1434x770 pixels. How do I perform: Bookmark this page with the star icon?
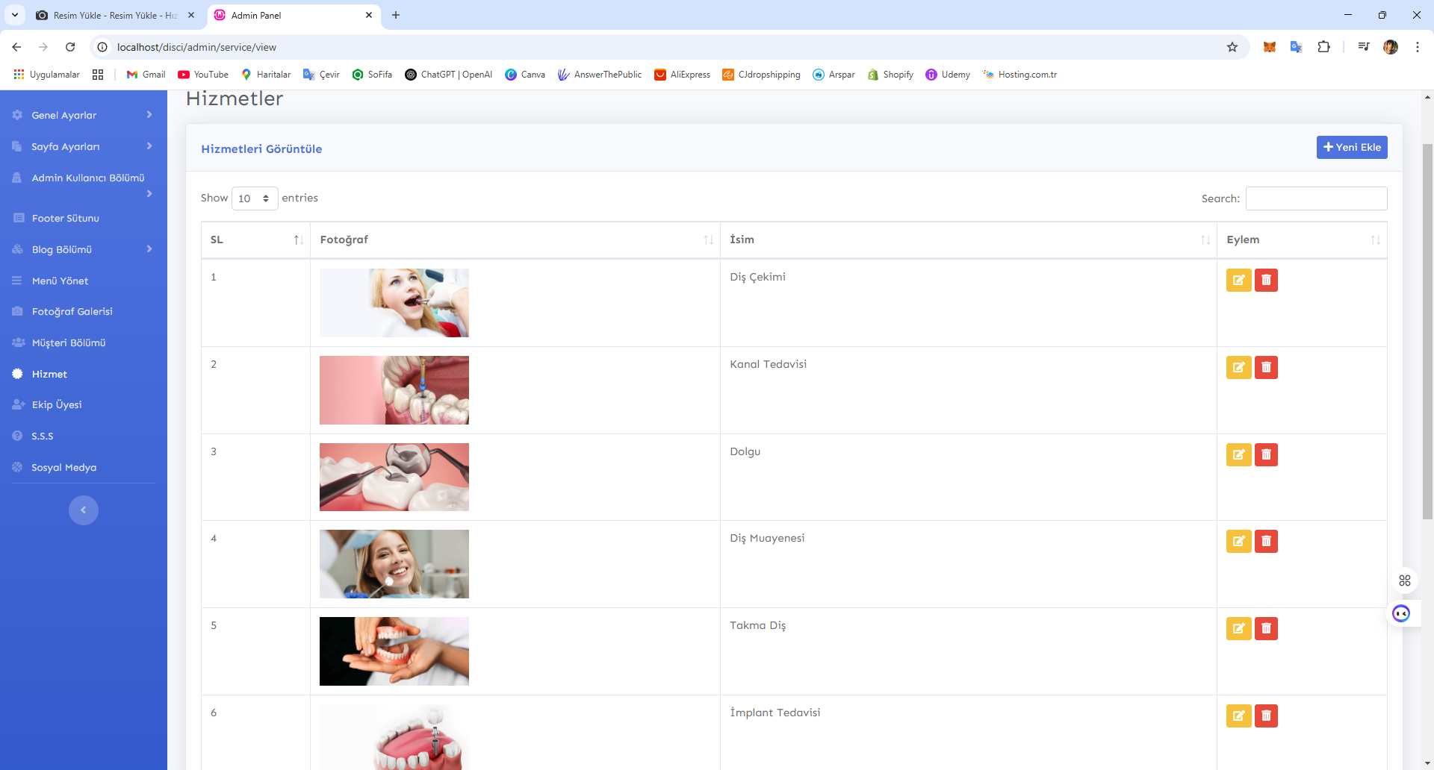pyautogui.click(x=1232, y=47)
